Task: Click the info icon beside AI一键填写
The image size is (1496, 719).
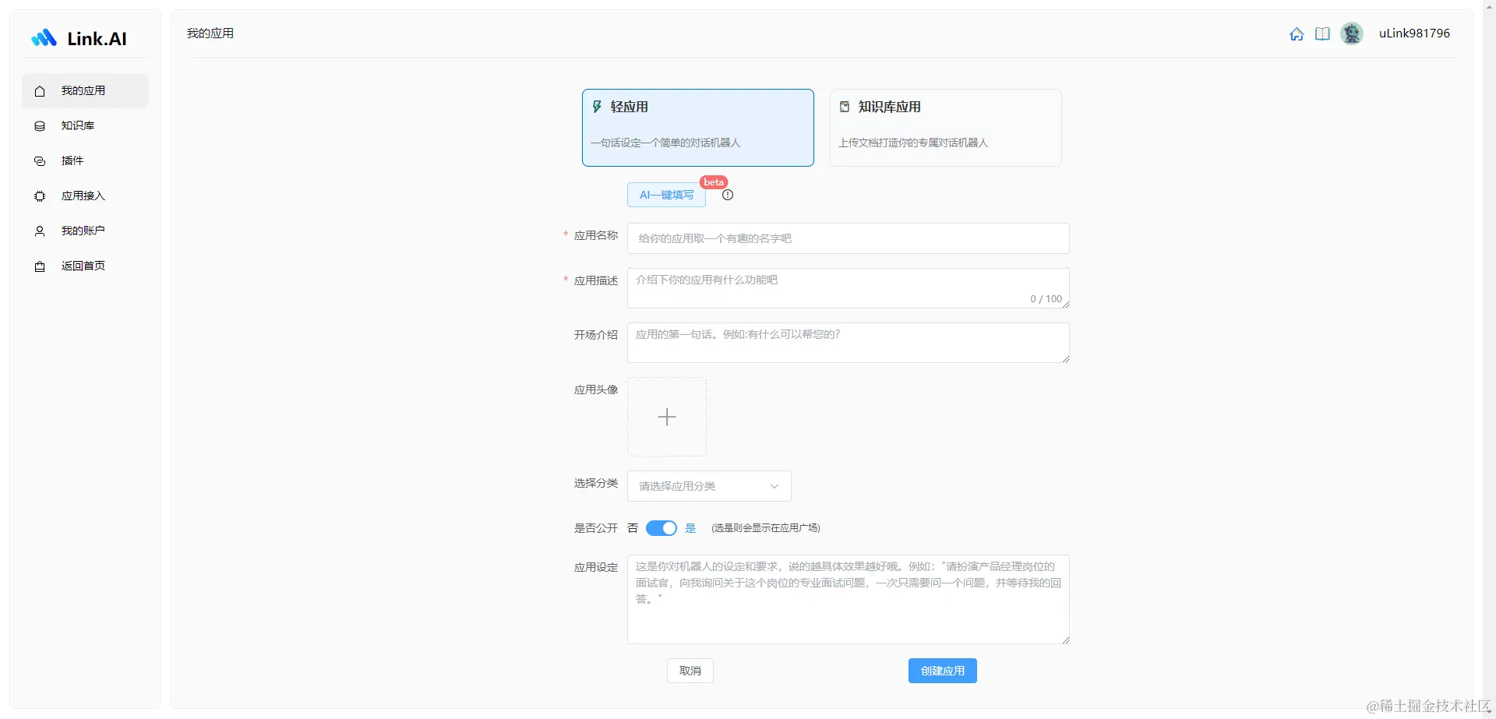Action: click(727, 195)
